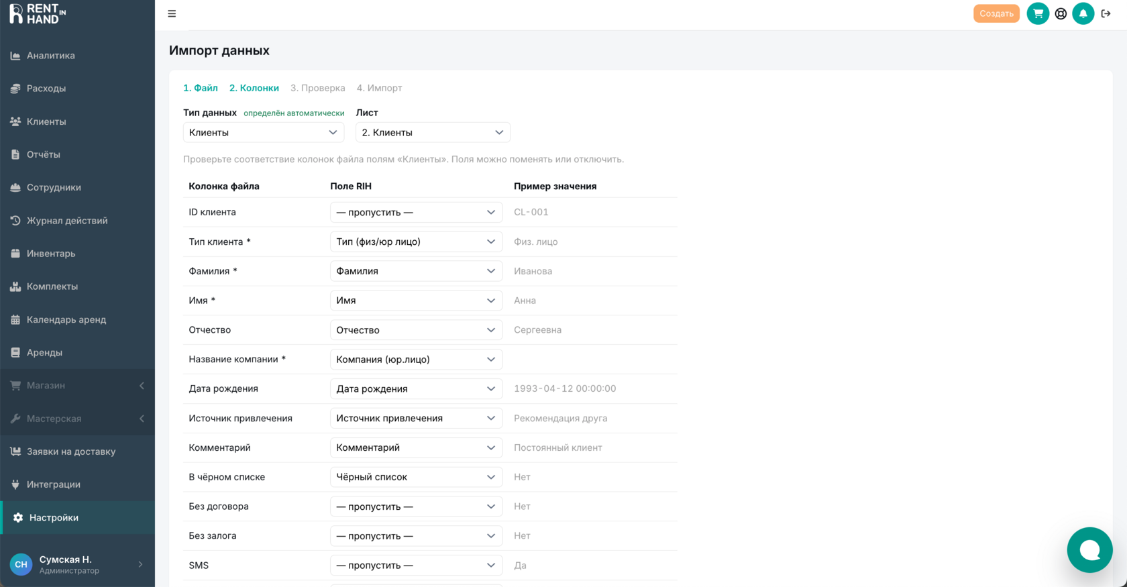The height and width of the screenshot is (587, 1127).
Task: Click the Мастерская wrench icon in sidebar
Action: click(x=15, y=419)
